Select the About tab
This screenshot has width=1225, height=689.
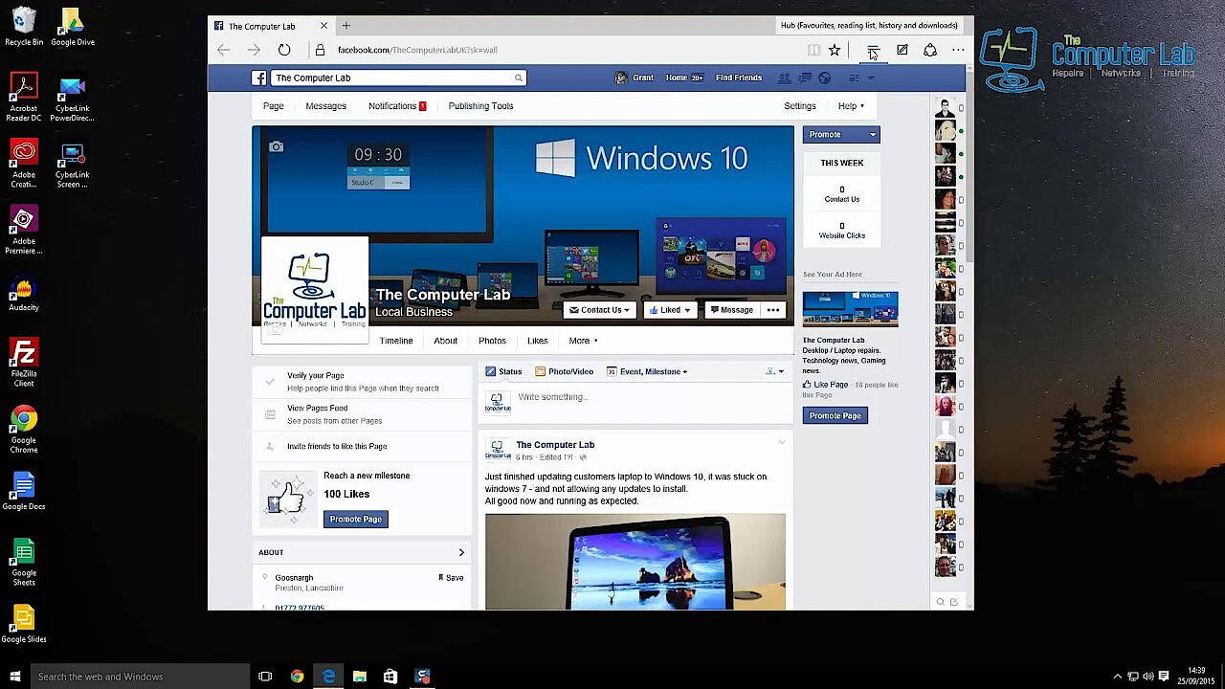445,341
